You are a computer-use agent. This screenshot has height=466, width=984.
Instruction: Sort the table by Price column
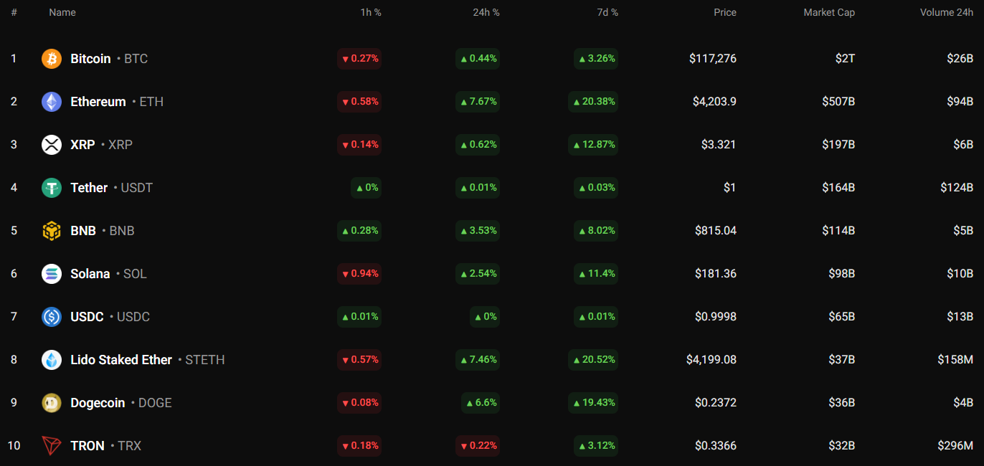724,12
